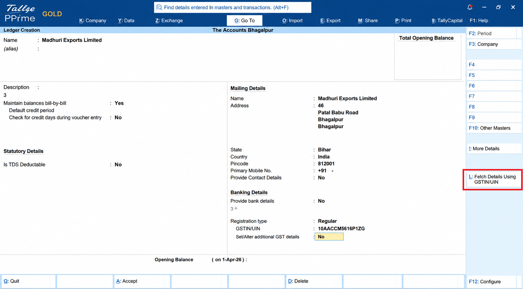This screenshot has width=523, height=289.
Task: Click the G: Go To menu
Action: coord(244,20)
